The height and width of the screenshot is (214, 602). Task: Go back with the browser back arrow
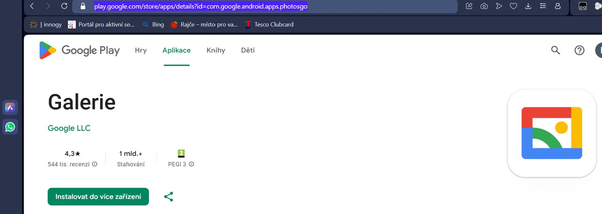[x=32, y=6]
